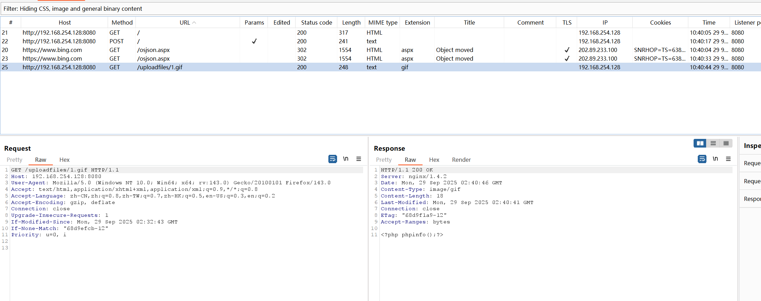Click the Params checkmark in row 22
Viewport: 761px width, 301px height.
tap(254, 41)
